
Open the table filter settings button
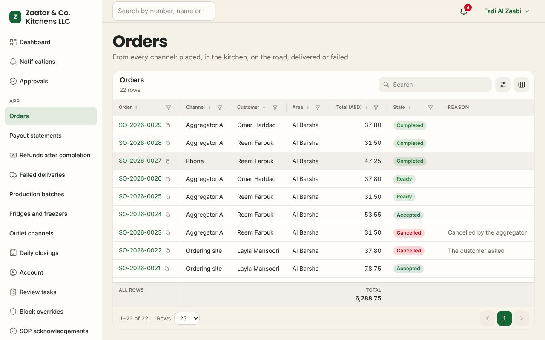click(503, 85)
